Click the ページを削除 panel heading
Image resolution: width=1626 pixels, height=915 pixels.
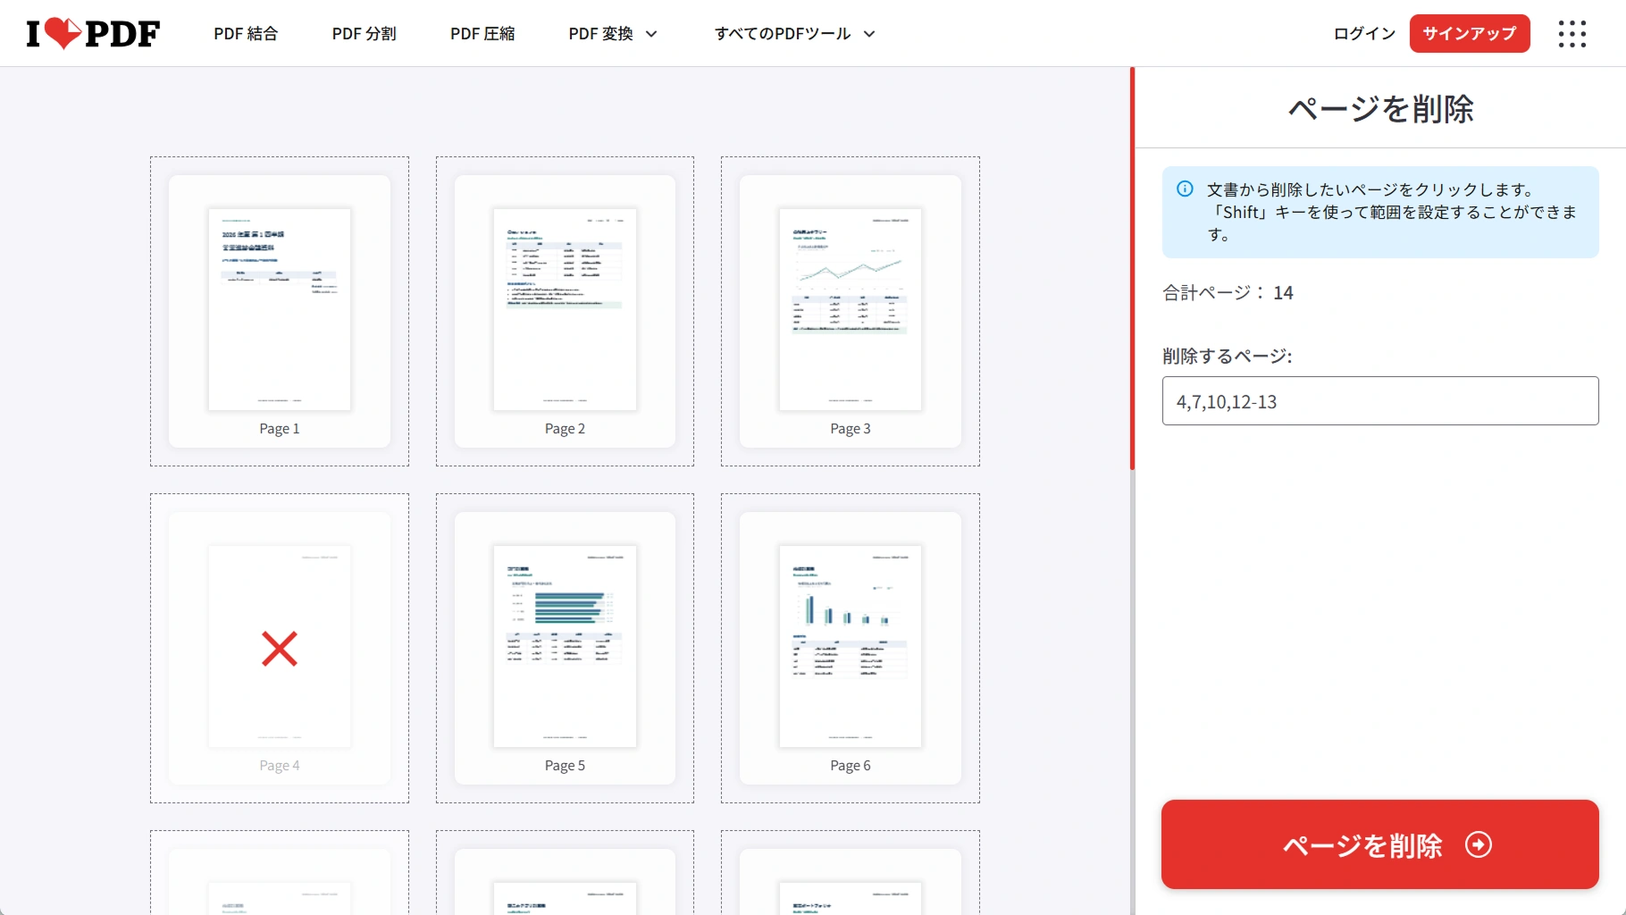pyautogui.click(x=1380, y=109)
